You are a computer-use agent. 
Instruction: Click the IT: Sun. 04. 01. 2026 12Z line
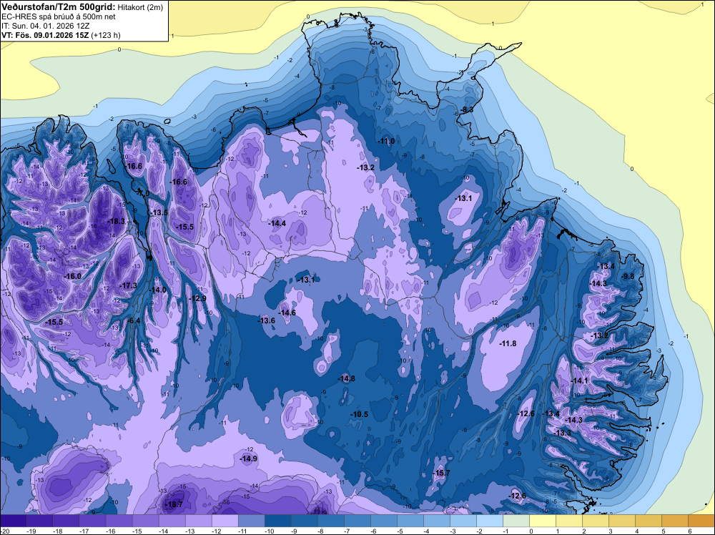tap(45, 26)
